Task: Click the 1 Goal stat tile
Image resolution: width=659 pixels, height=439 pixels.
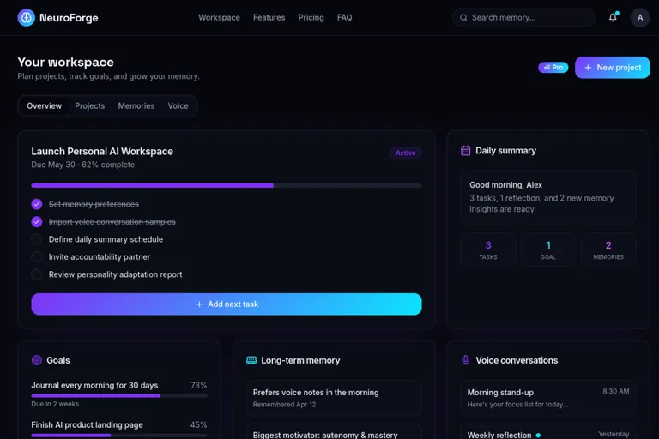Action: 548,250
